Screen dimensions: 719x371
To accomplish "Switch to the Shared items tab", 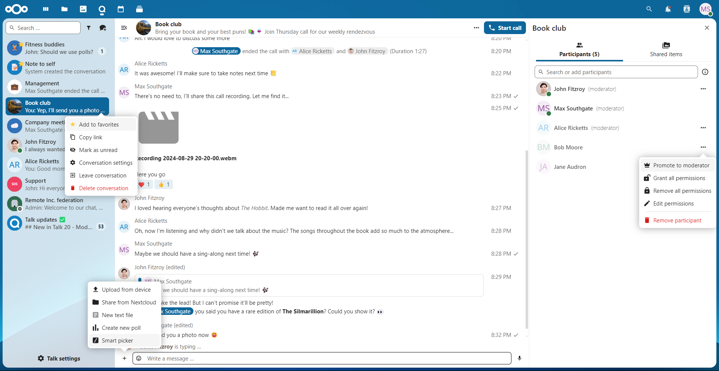I will pyautogui.click(x=666, y=50).
